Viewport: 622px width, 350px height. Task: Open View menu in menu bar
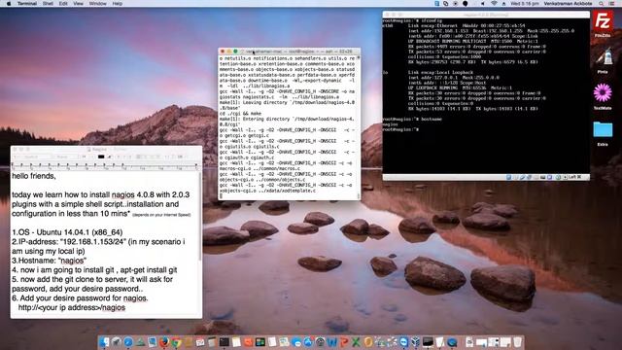[78, 3]
